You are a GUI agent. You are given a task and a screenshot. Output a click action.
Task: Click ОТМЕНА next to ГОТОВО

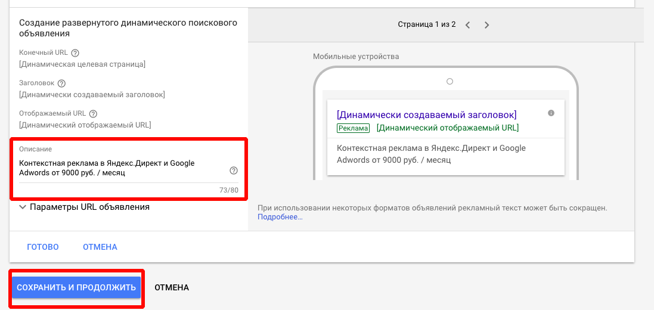coord(100,247)
